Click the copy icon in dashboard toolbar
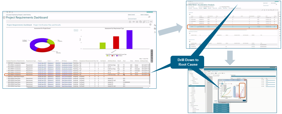Screen dimensions: 282x114 pos(141,22)
